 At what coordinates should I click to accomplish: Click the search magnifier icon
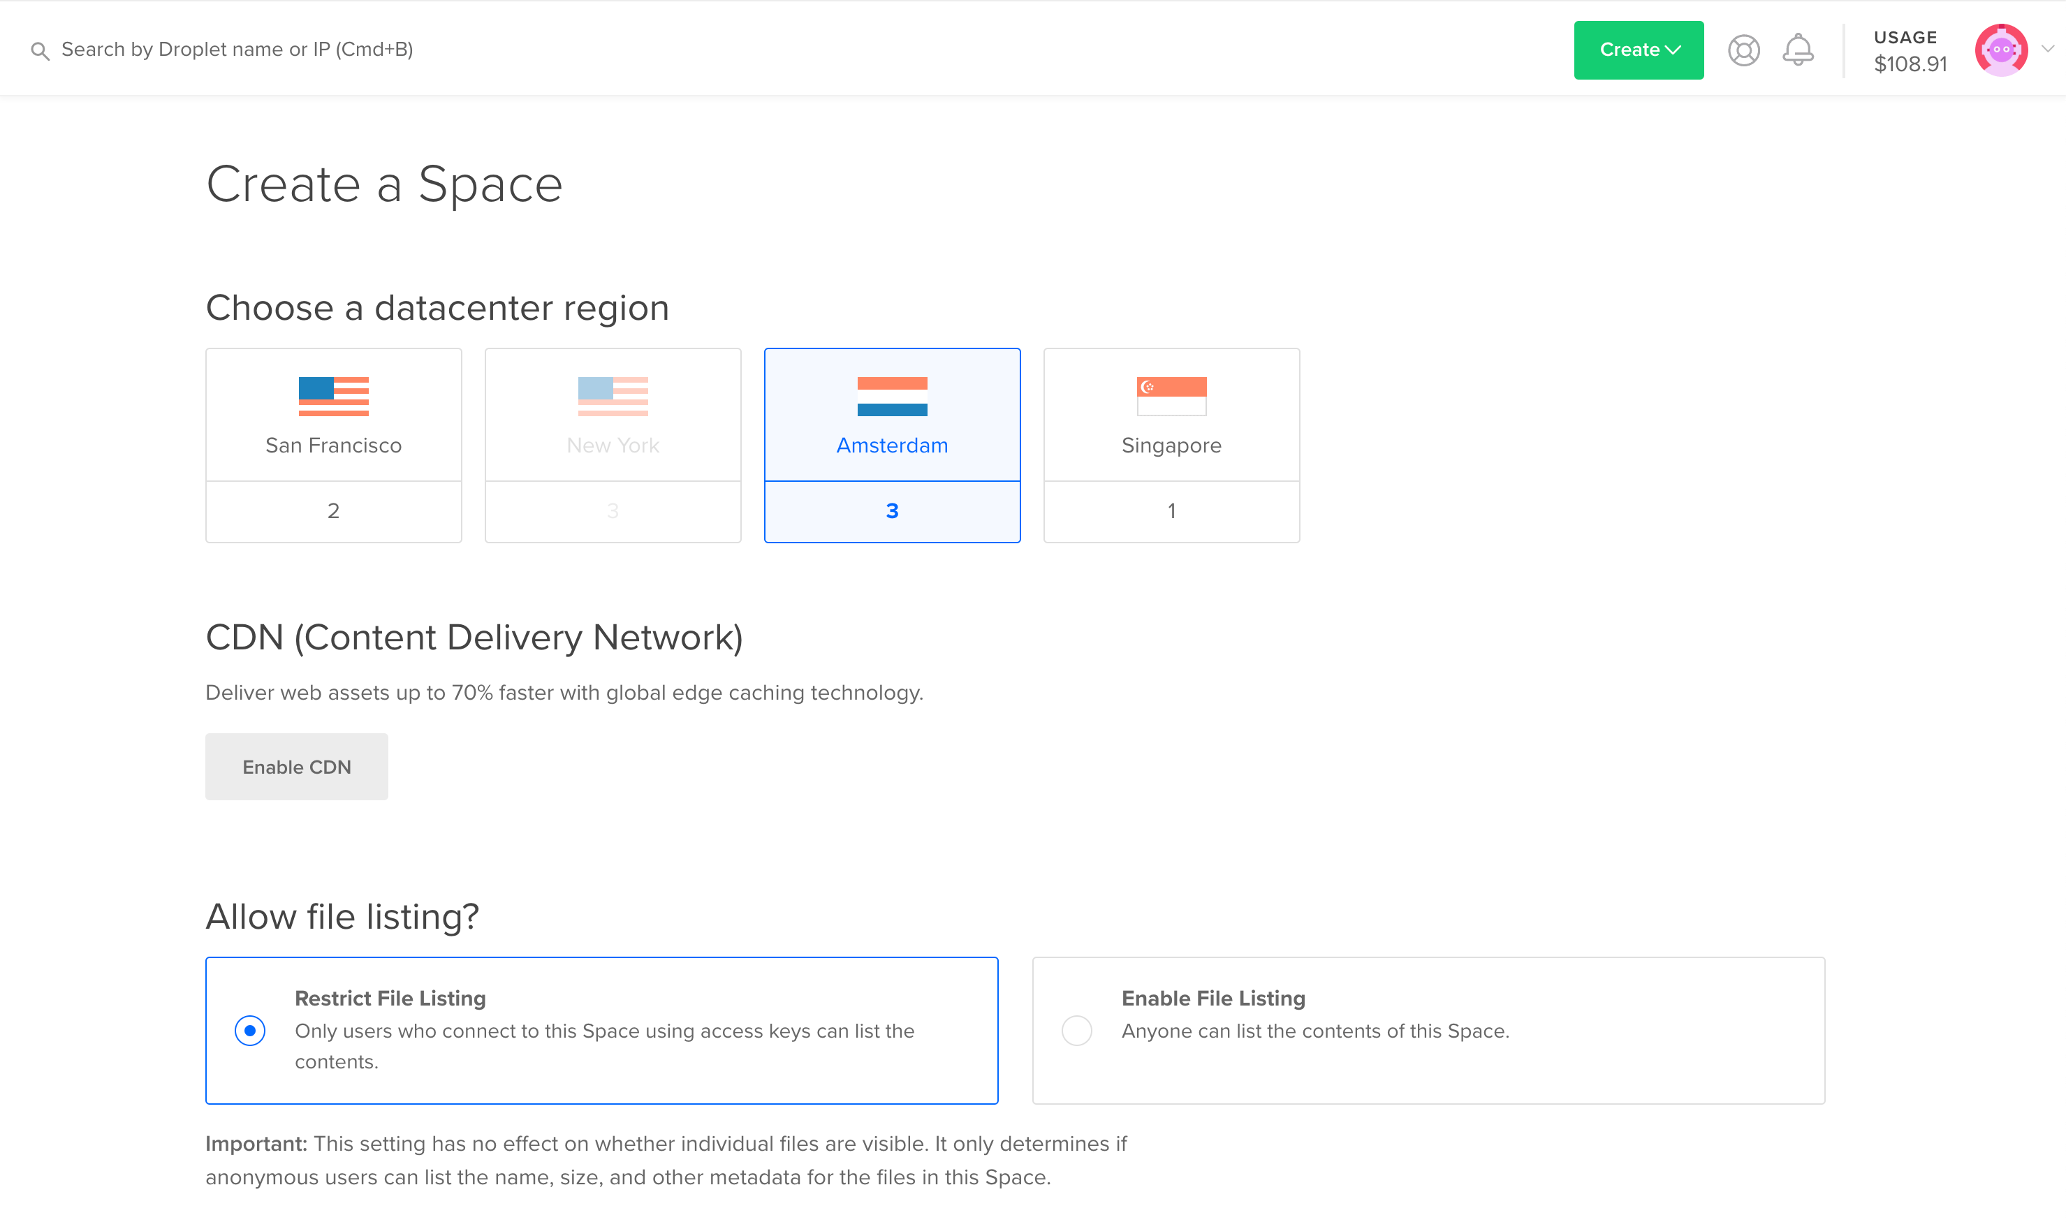point(40,48)
